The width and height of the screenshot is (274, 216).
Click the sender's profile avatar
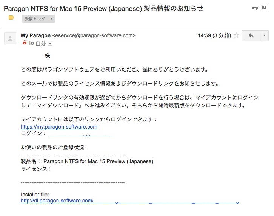[10, 38]
